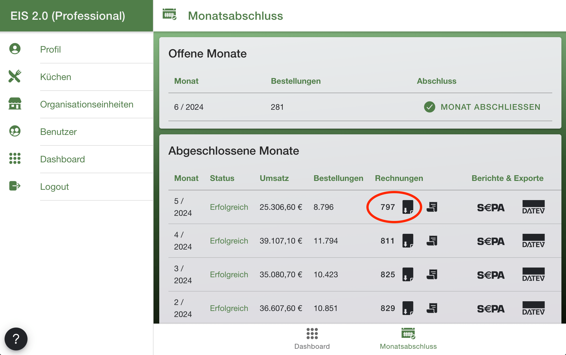Click the EIS 2.0 (Professional) title

tap(68, 16)
